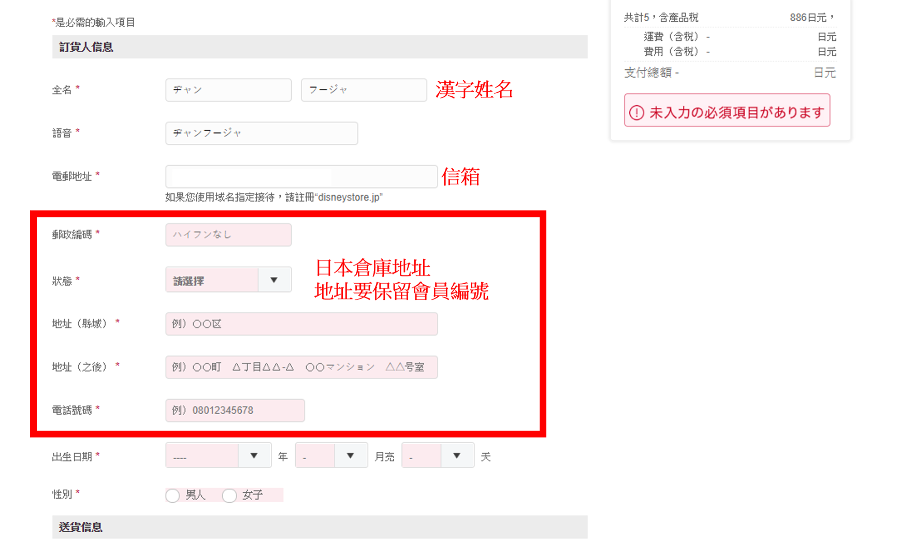Focus the 地址（縣城）address field
This screenshot has width=898, height=540.
coord(301,324)
